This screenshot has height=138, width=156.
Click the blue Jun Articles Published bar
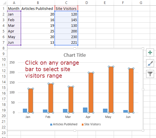pos(126,111)
